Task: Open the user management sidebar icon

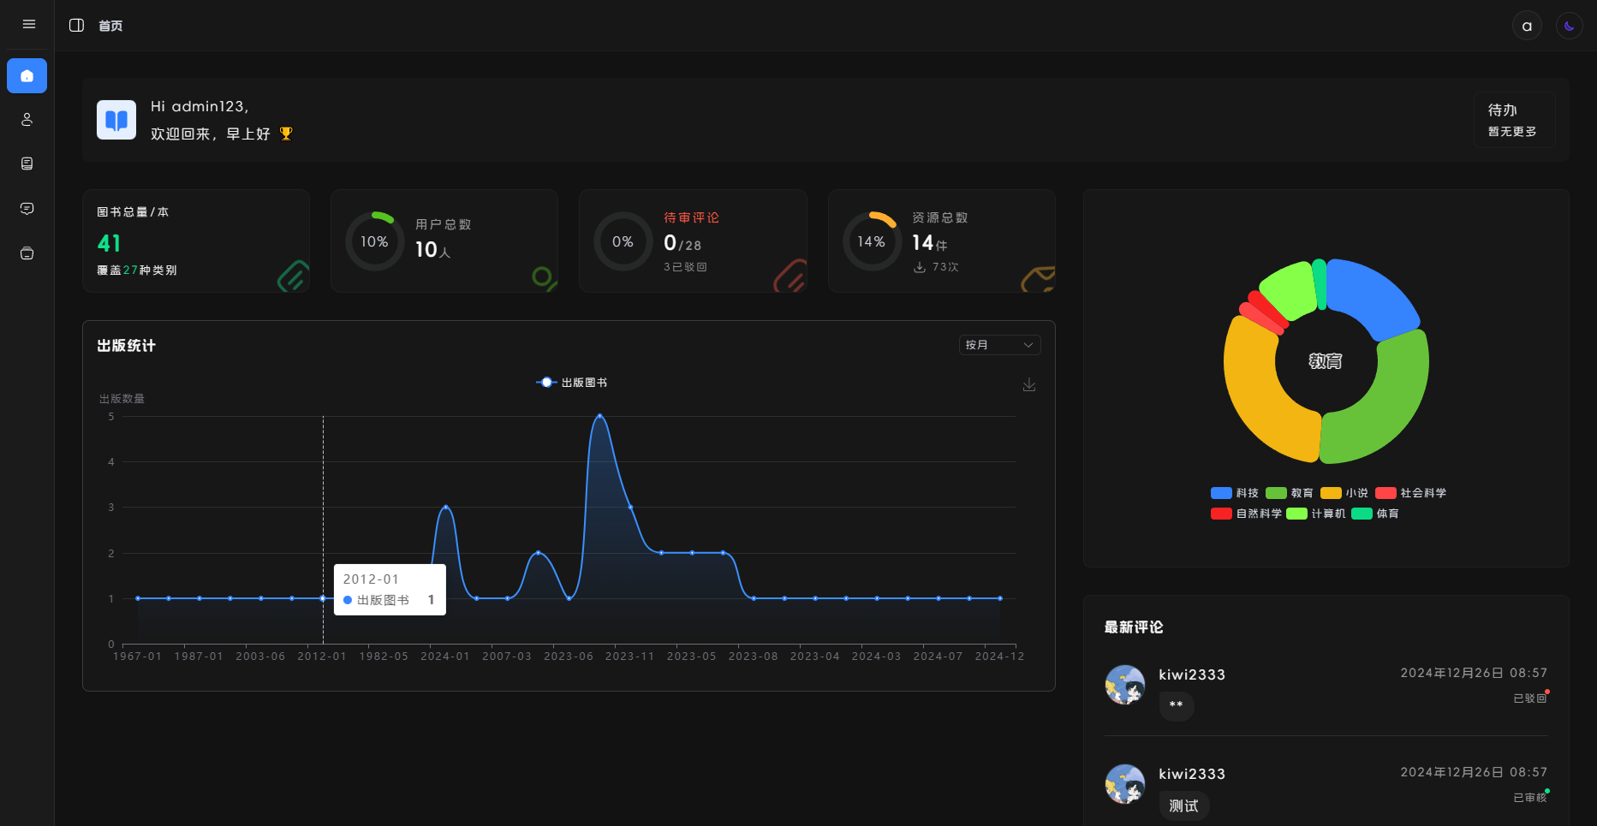Action: coord(27,120)
